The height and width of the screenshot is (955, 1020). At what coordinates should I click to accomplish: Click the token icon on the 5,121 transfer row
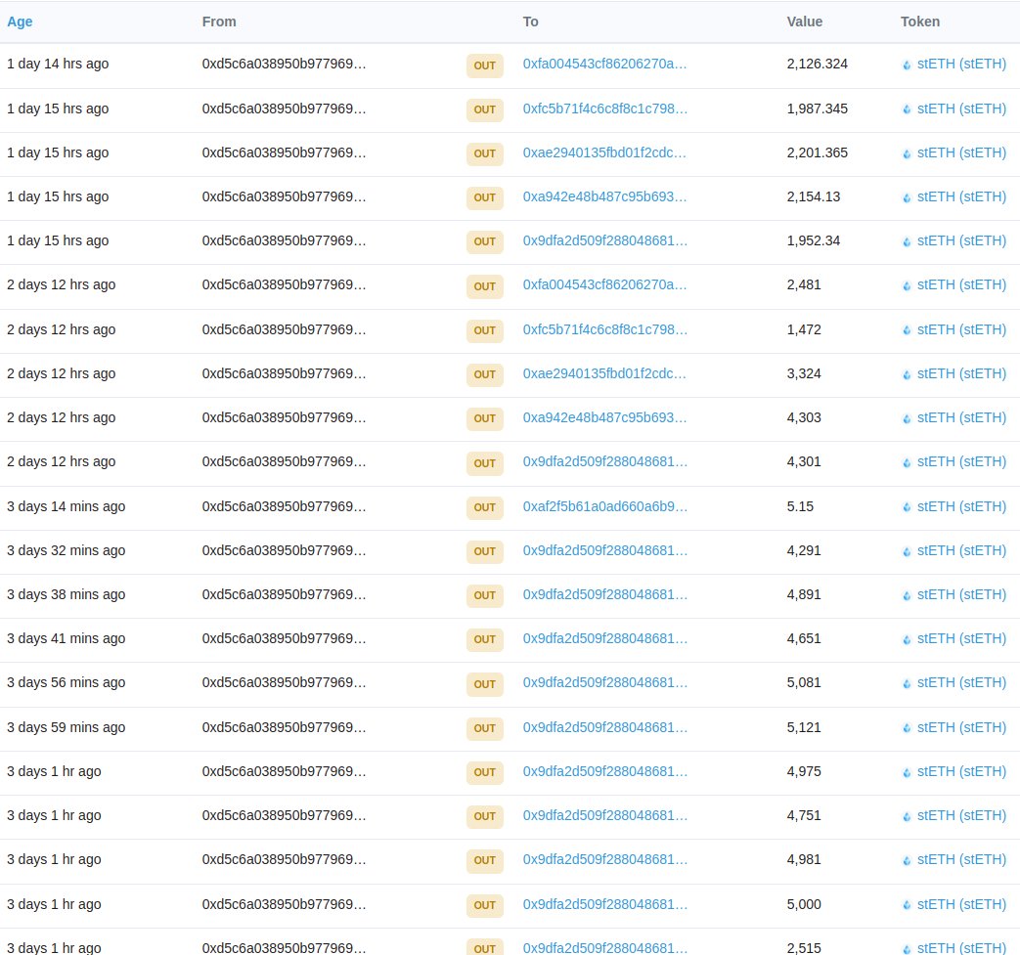pyautogui.click(x=907, y=728)
